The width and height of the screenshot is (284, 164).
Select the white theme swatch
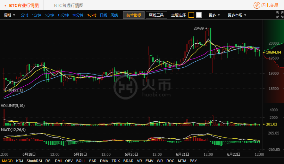click(199, 15)
